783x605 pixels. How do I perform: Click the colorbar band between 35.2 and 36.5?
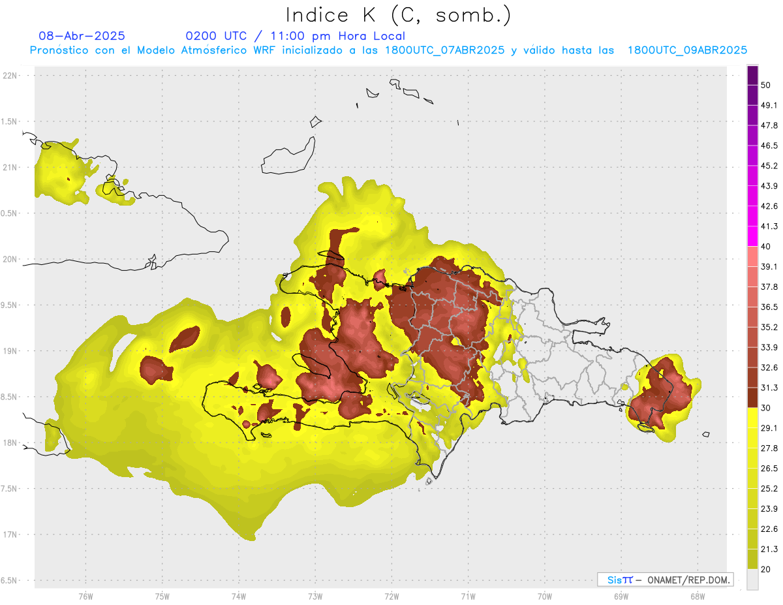(x=752, y=317)
